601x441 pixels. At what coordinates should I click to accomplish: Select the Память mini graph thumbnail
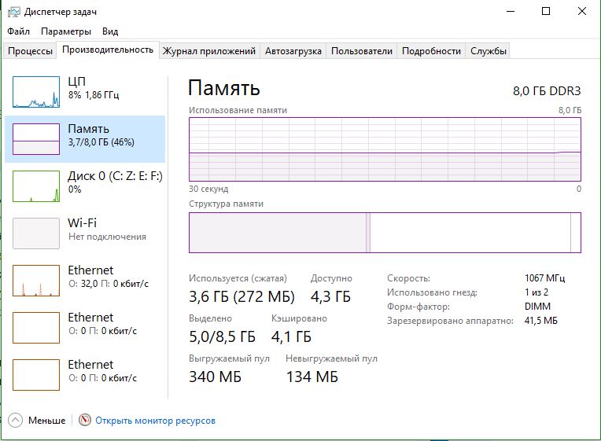pyautogui.click(x=36, y=139)
